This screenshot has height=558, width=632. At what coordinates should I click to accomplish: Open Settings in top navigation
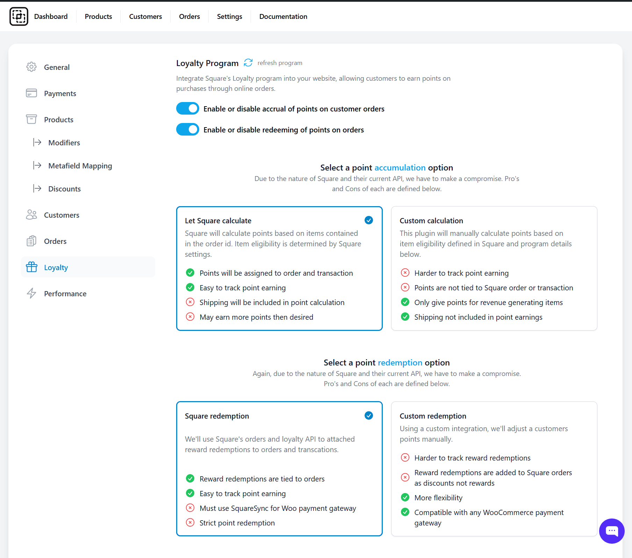click(x=230, y=16)
